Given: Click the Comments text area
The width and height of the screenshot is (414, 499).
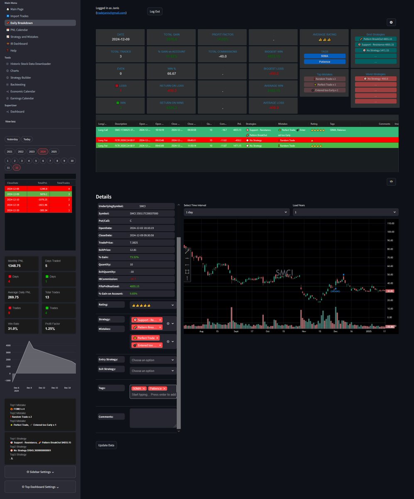Looking at the screenshot, I should point(153,418).
